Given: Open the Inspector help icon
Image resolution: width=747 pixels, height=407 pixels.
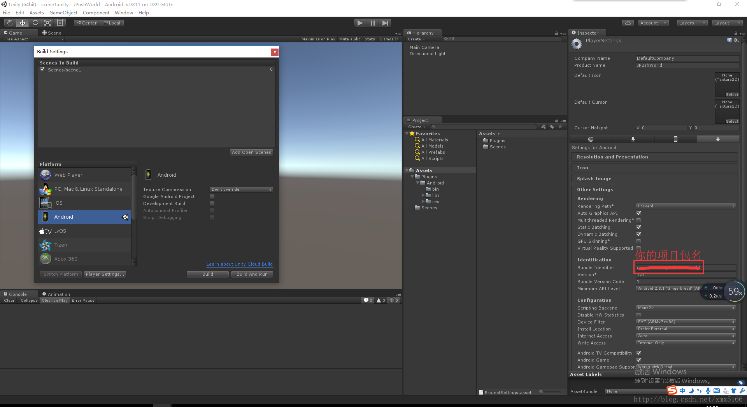Looking at the screenshot, I should [729, 40].
